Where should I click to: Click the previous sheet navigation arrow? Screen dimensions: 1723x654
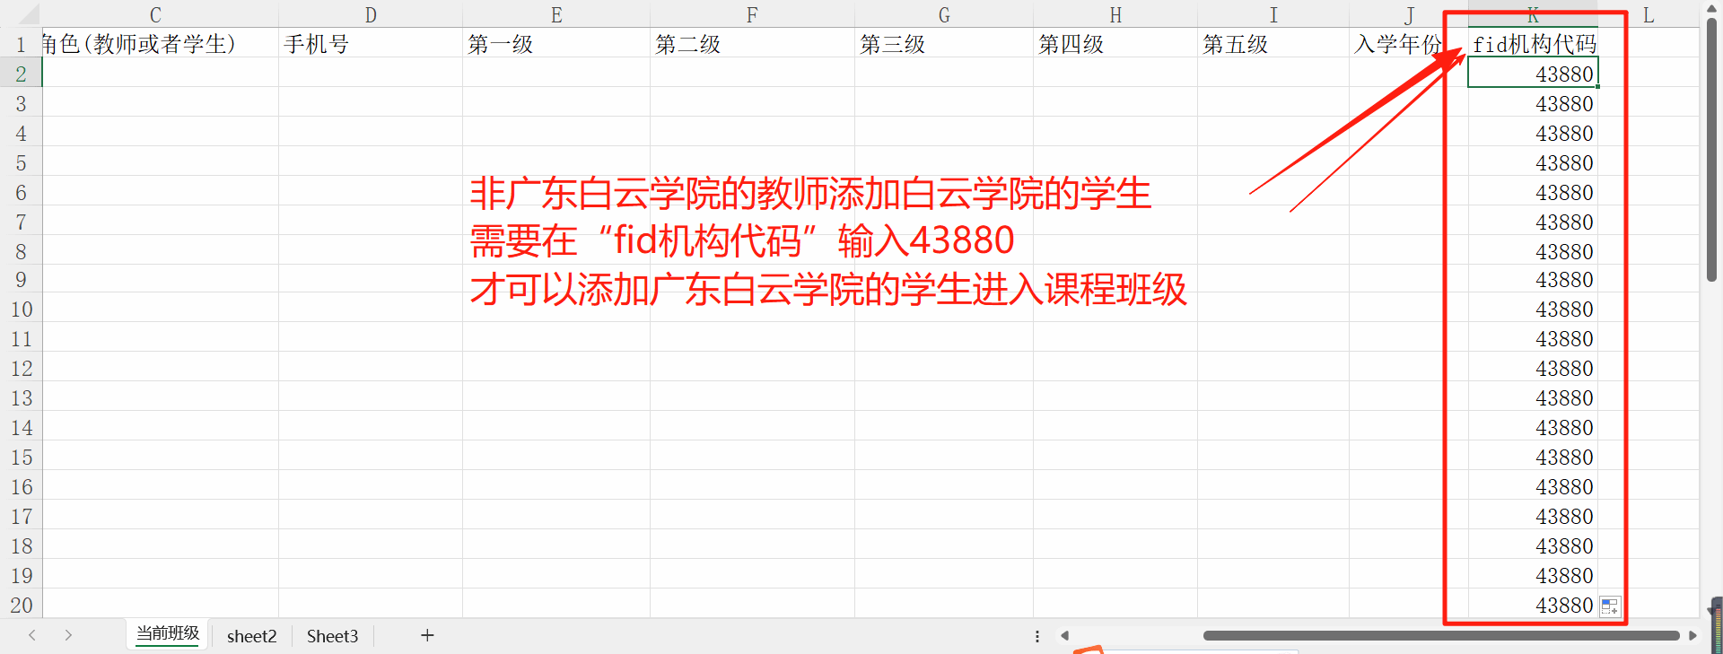click(x=32, y=635)
